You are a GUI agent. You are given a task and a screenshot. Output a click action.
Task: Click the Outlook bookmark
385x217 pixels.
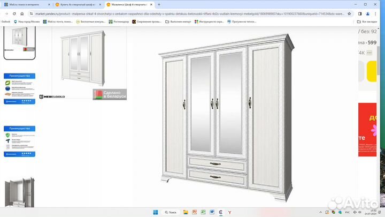coord(6,21)
